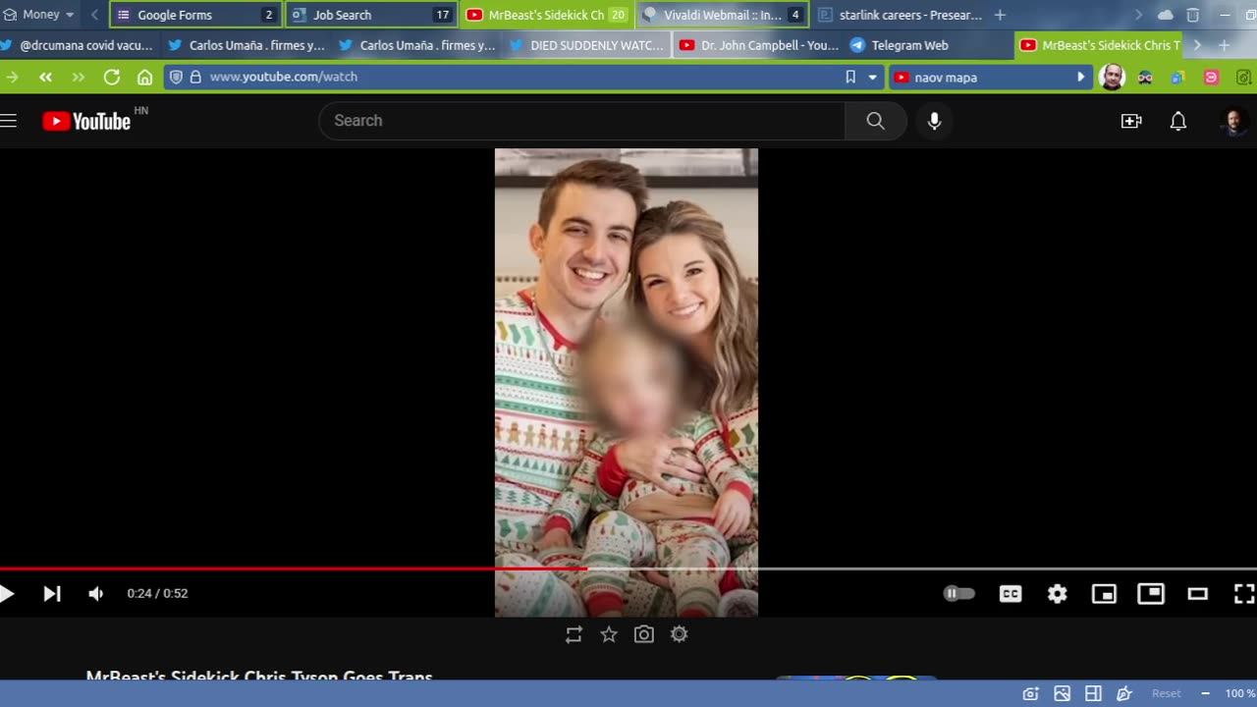Pop out video picture-in-picture
The height and width of the screenshot is (707, 1257).
tap(1151, 593)
